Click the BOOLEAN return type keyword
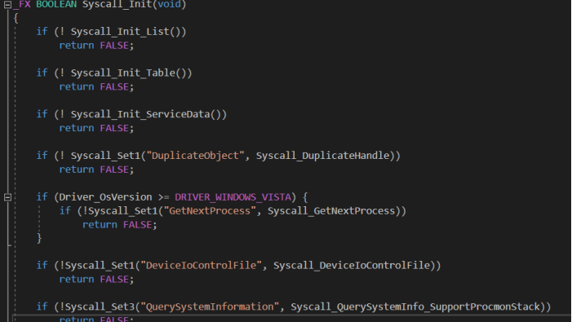 [56, 4]
